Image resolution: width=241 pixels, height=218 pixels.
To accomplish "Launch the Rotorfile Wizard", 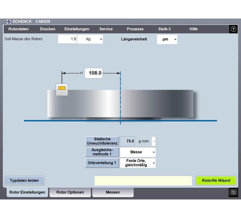I will [x=216, y=181].
